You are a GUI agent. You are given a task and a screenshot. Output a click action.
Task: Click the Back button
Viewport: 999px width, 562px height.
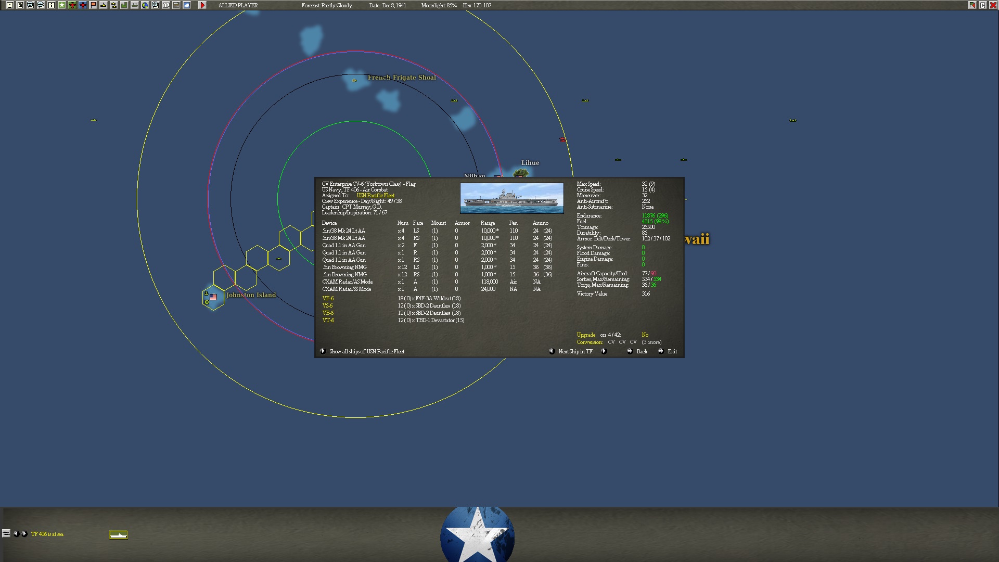(642, 352)
